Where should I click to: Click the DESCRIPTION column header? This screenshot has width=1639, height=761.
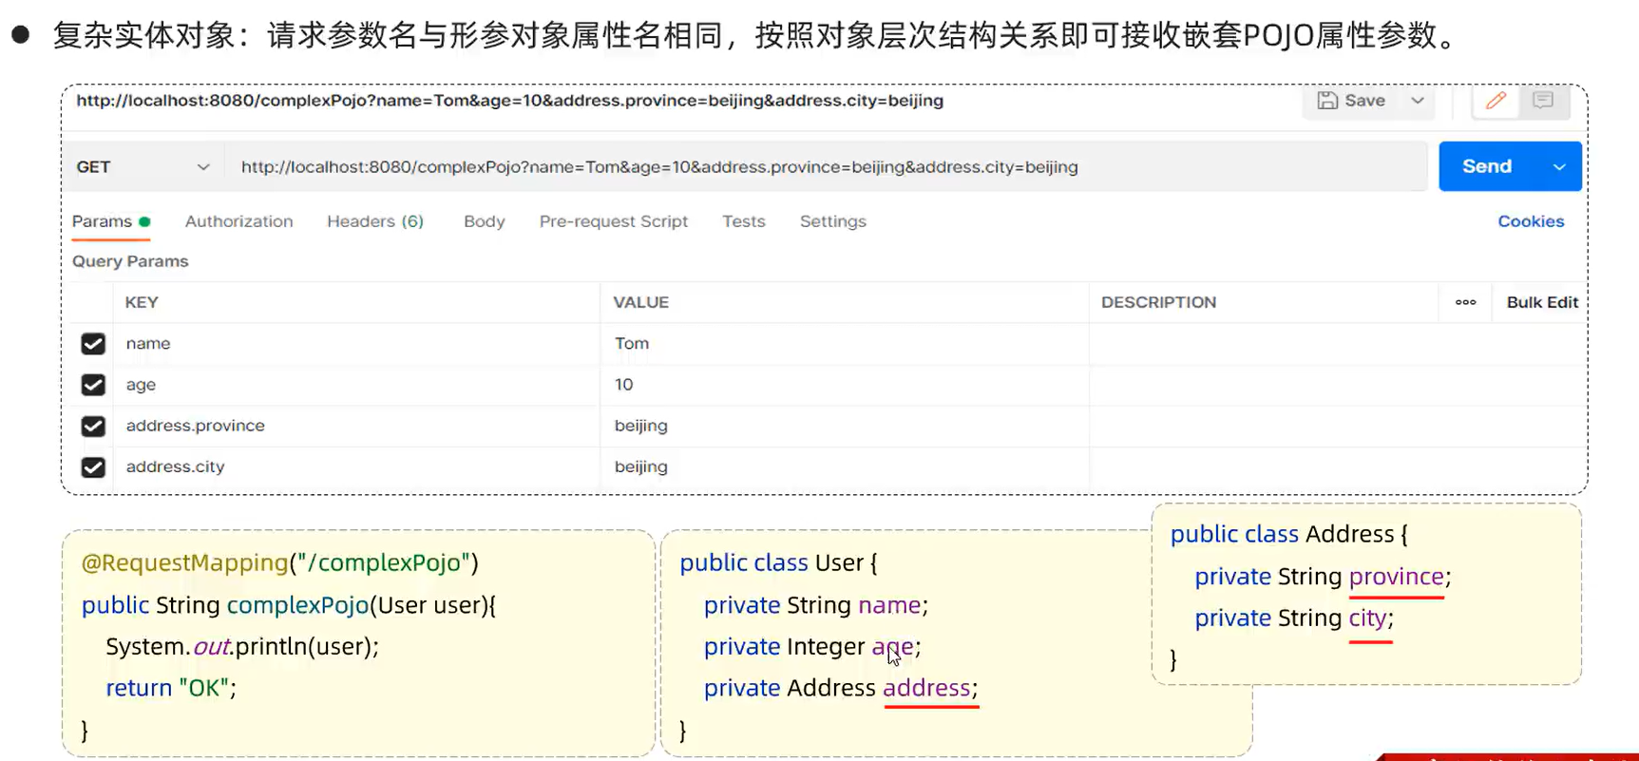point(1158,302)
